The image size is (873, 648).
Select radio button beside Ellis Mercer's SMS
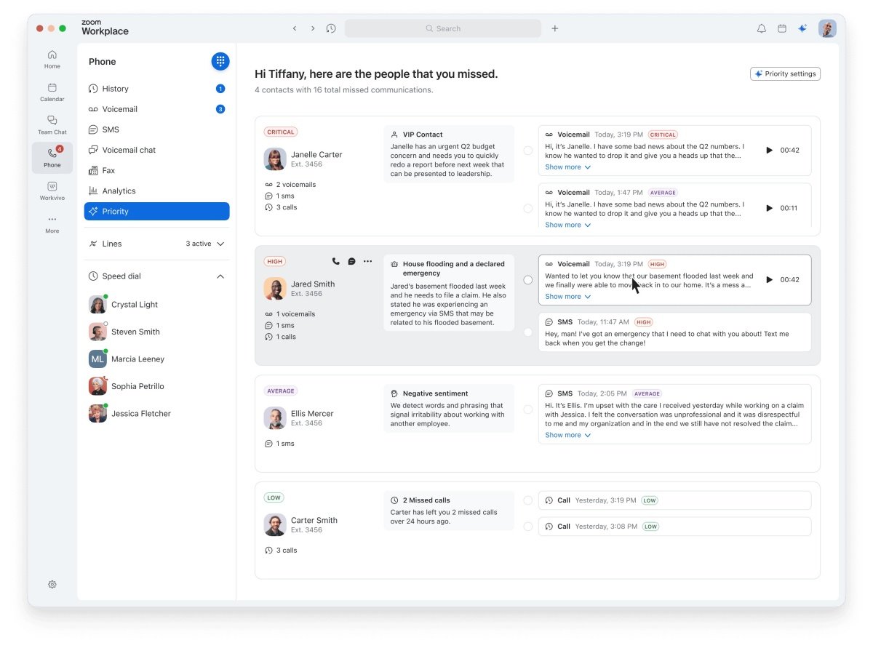tap(528, 409)
